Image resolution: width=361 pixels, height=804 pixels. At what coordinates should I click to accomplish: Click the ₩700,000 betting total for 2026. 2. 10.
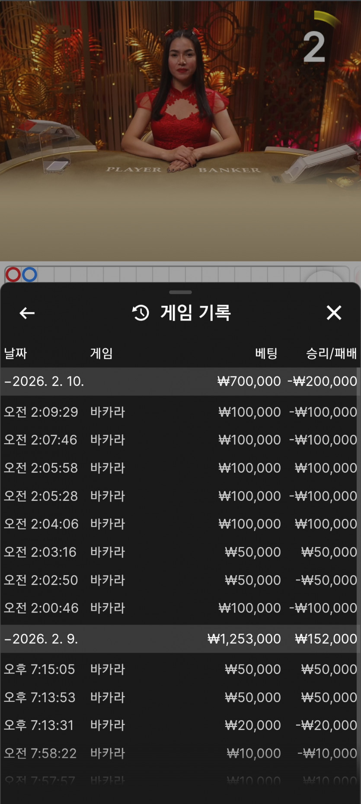pos(249,381)
